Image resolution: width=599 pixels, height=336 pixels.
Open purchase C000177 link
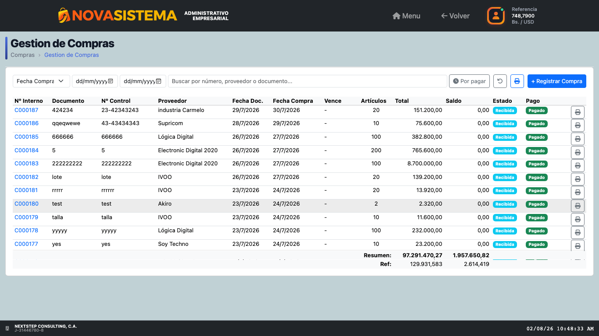tap(26, 244)
